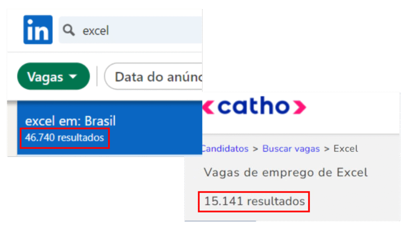410x230 pixels.
Task: Click the right pink chevron of catho logo
Action: pos(299,107)
